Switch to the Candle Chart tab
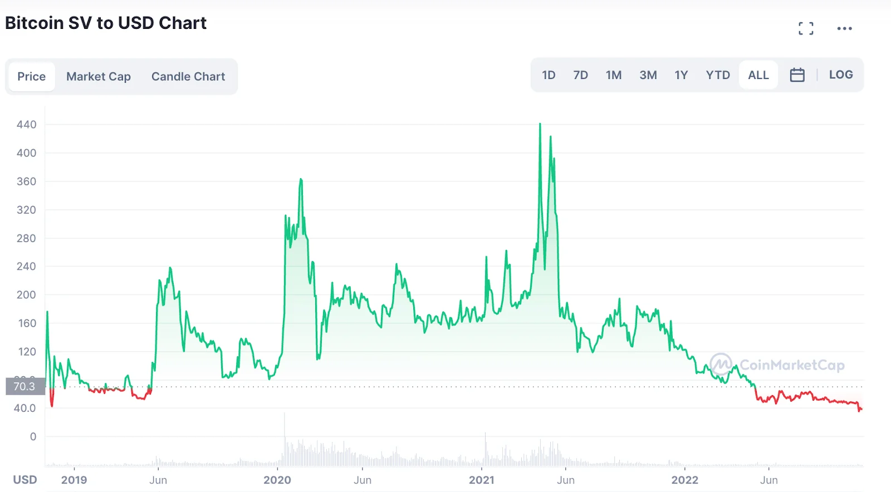This screenshot has height=492, width=891. 188,77
